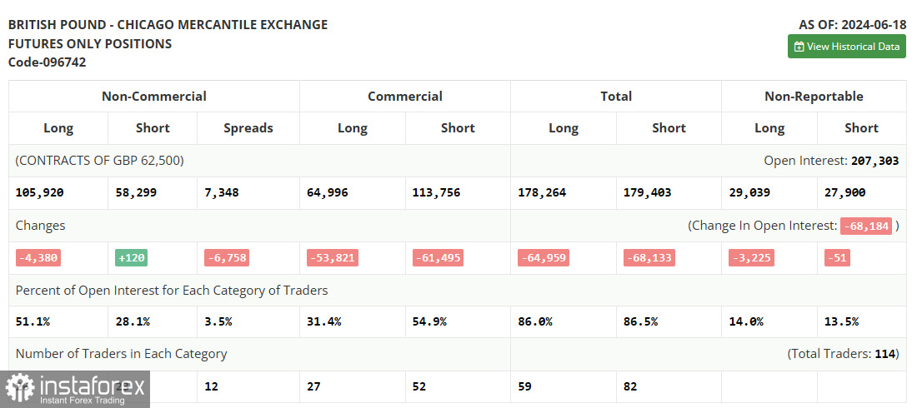Click the calendar icon beside View Historical Data
The width and height of the screenshot is (917, 408).
(x=799, y=47)
